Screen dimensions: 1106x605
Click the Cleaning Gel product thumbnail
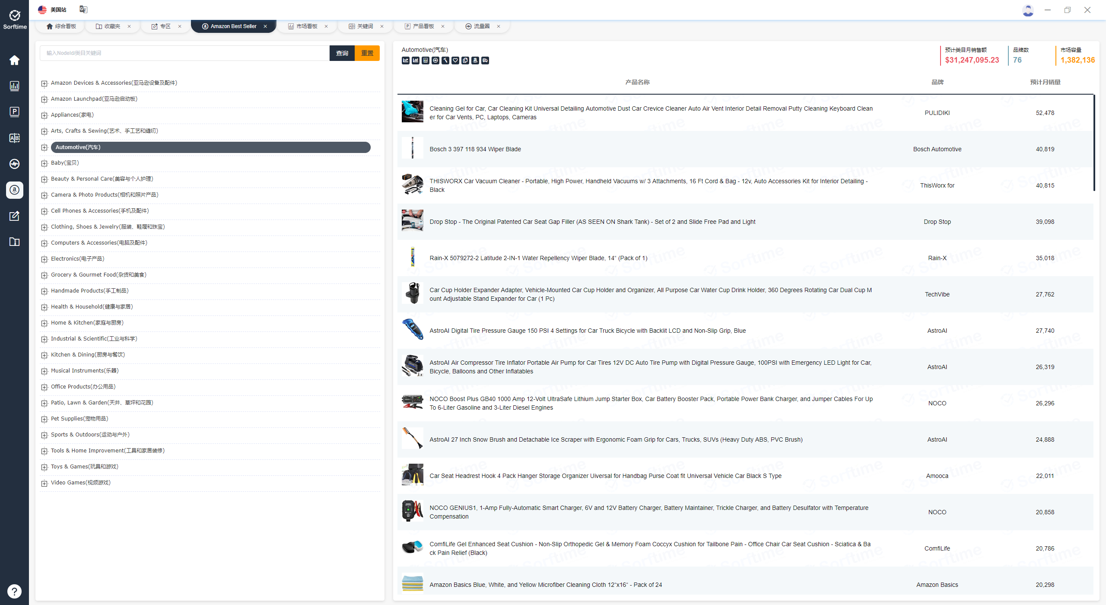click(x=413, y=111)
